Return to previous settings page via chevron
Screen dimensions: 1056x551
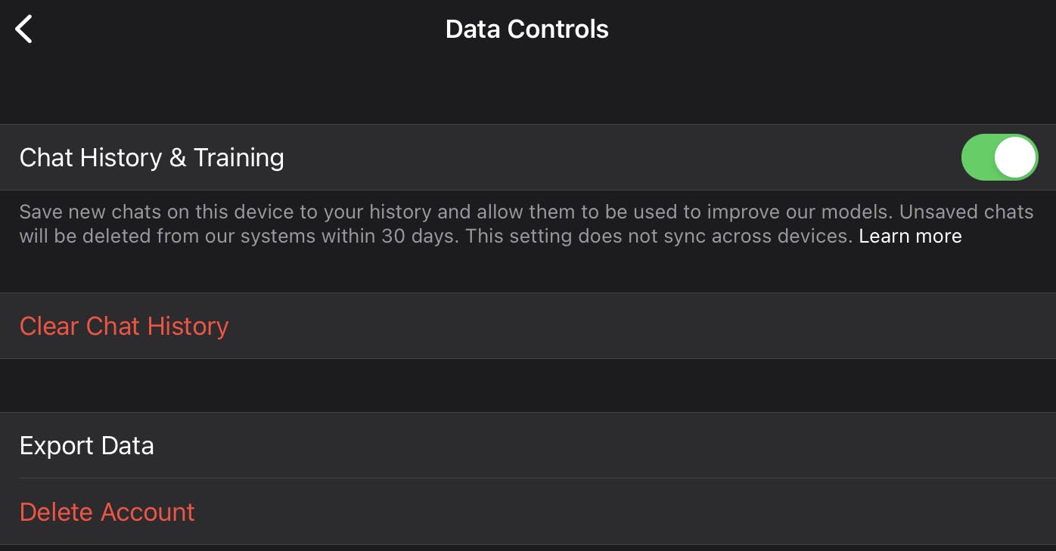click(24, 29)
